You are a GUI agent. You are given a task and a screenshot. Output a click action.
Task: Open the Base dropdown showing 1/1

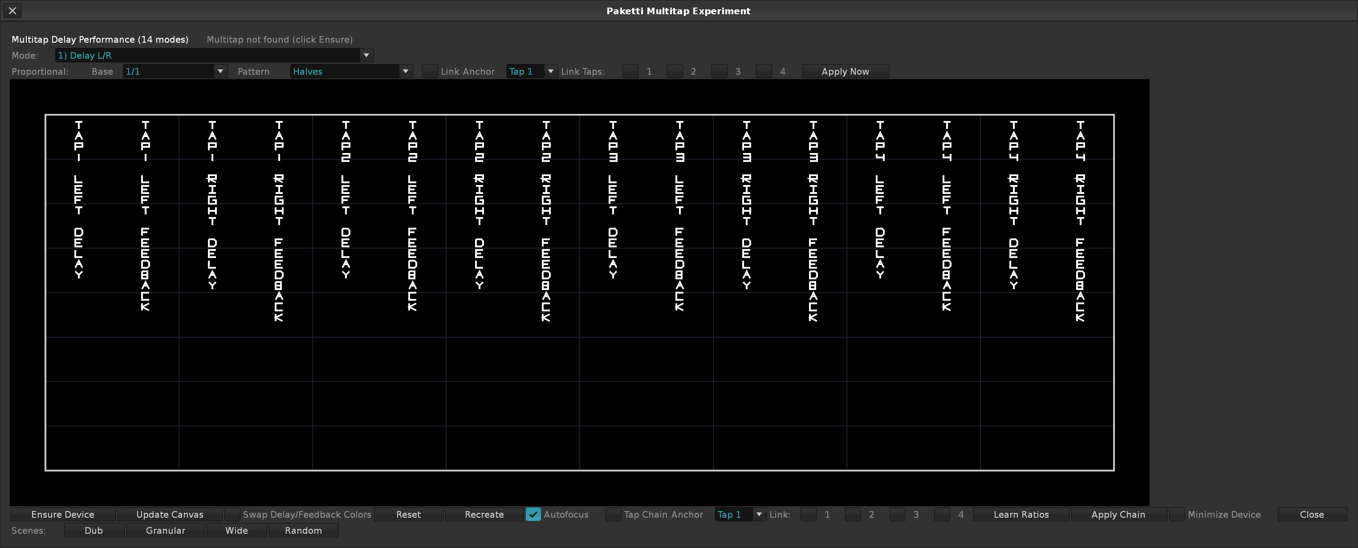175,72
